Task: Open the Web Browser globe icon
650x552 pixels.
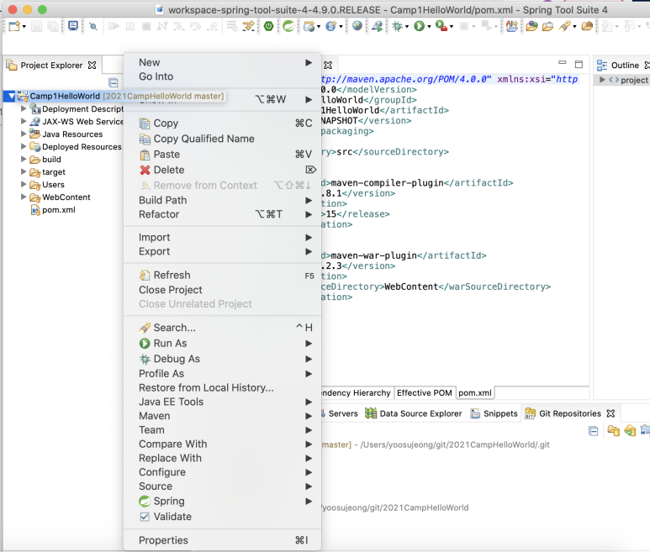Action: pyautogui.click(x=357, y=26)
